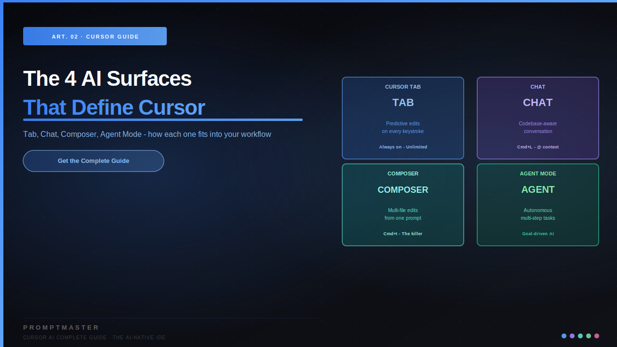This screenshot has width=617, height=347.
Task: Click the 'Goal-driven AI' label
Action: 538,233
